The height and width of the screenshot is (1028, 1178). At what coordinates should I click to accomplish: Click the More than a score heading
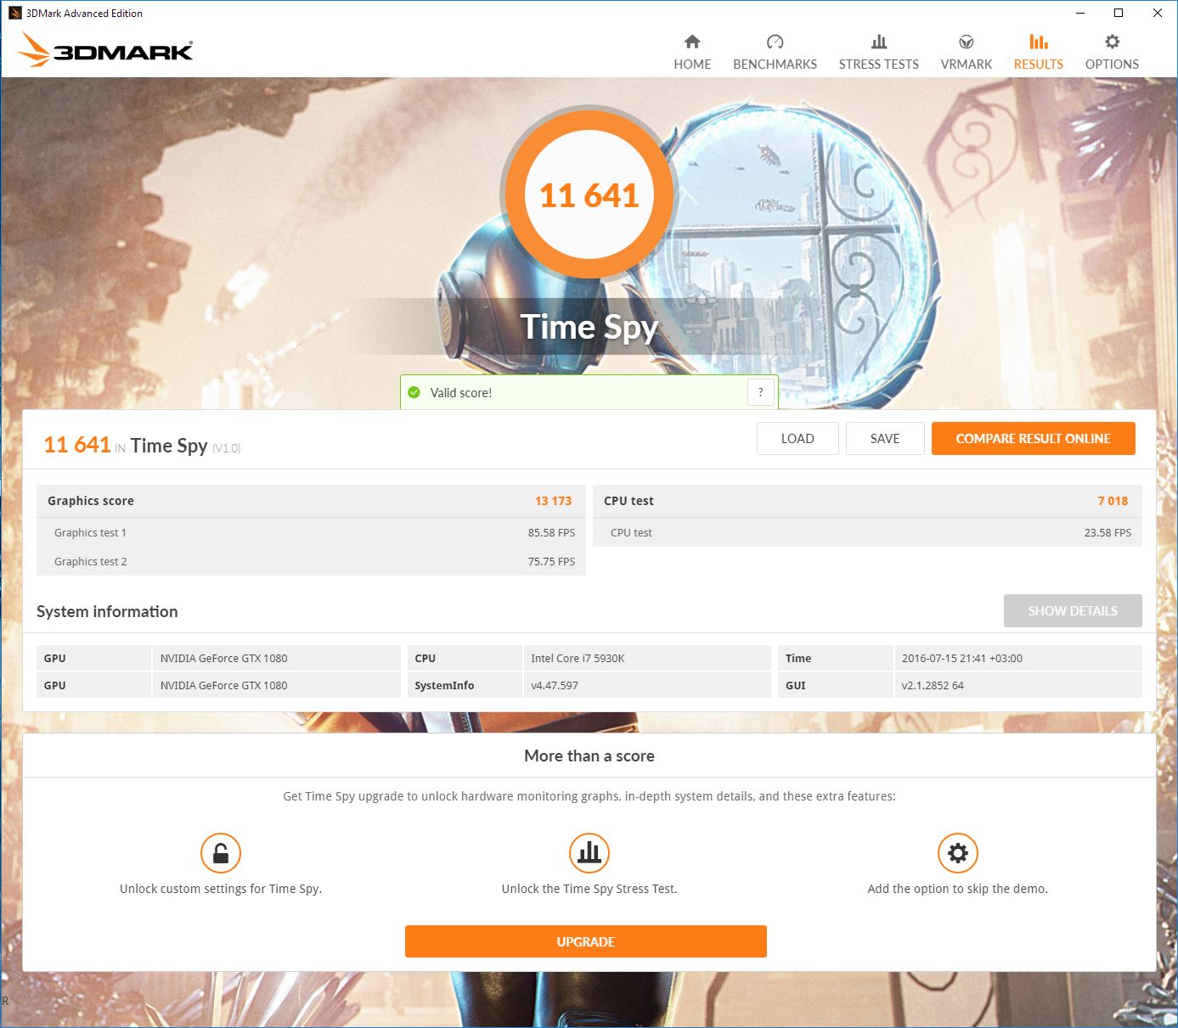click(x=589, y=756)
